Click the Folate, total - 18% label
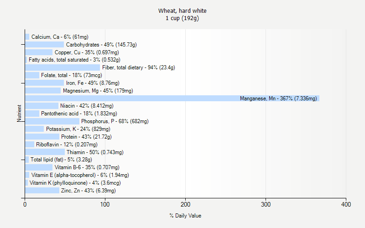The image size is (365, 228). [x=72, y=75]
